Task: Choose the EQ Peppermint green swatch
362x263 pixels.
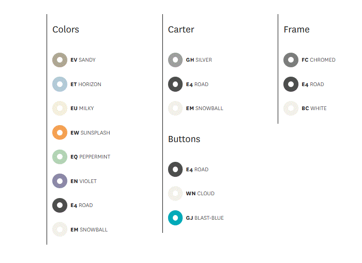Action: click(x=60, y=157)
